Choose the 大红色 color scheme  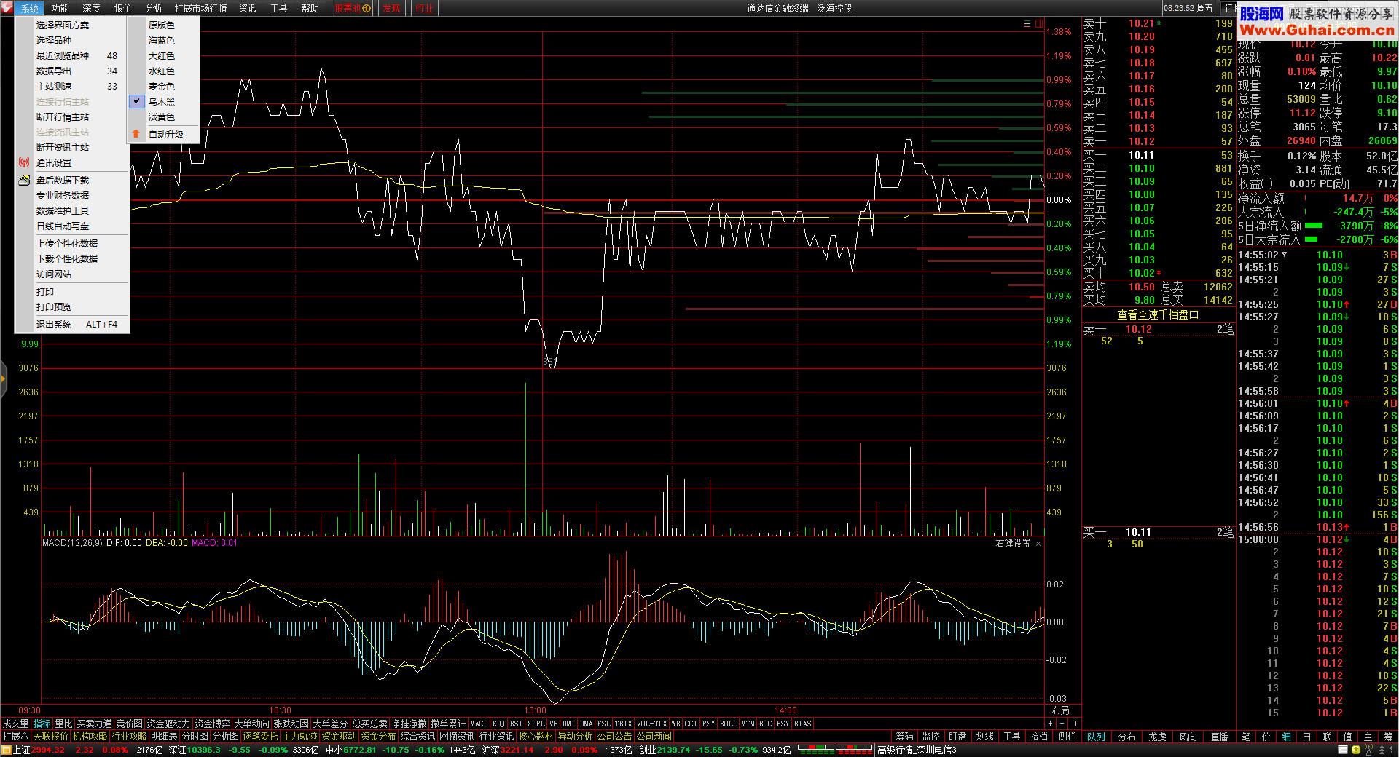(x=162, y=55)
